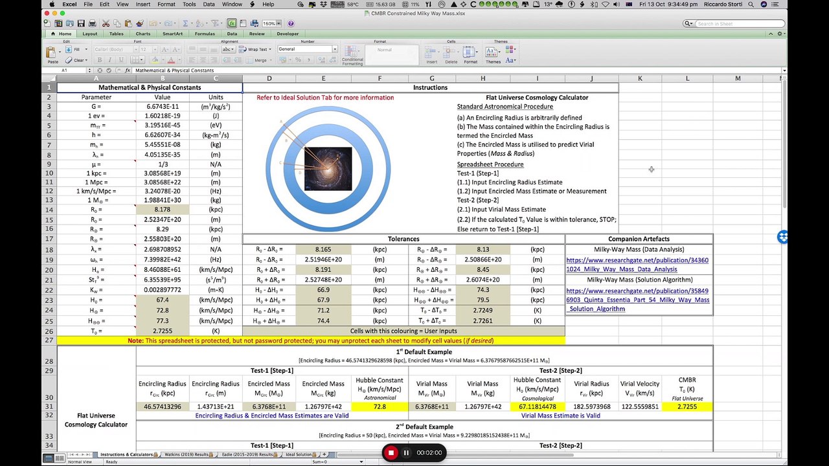Click the Print icon in toolbar
This screenshot has width=829, height=466.
[x=92, y=23]
